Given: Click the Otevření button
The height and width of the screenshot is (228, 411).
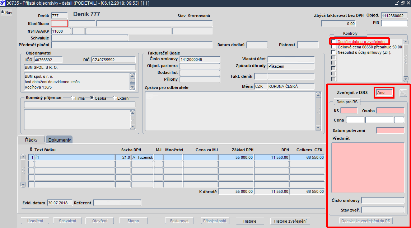Looking at the screenshot, I should click(100, 221).
